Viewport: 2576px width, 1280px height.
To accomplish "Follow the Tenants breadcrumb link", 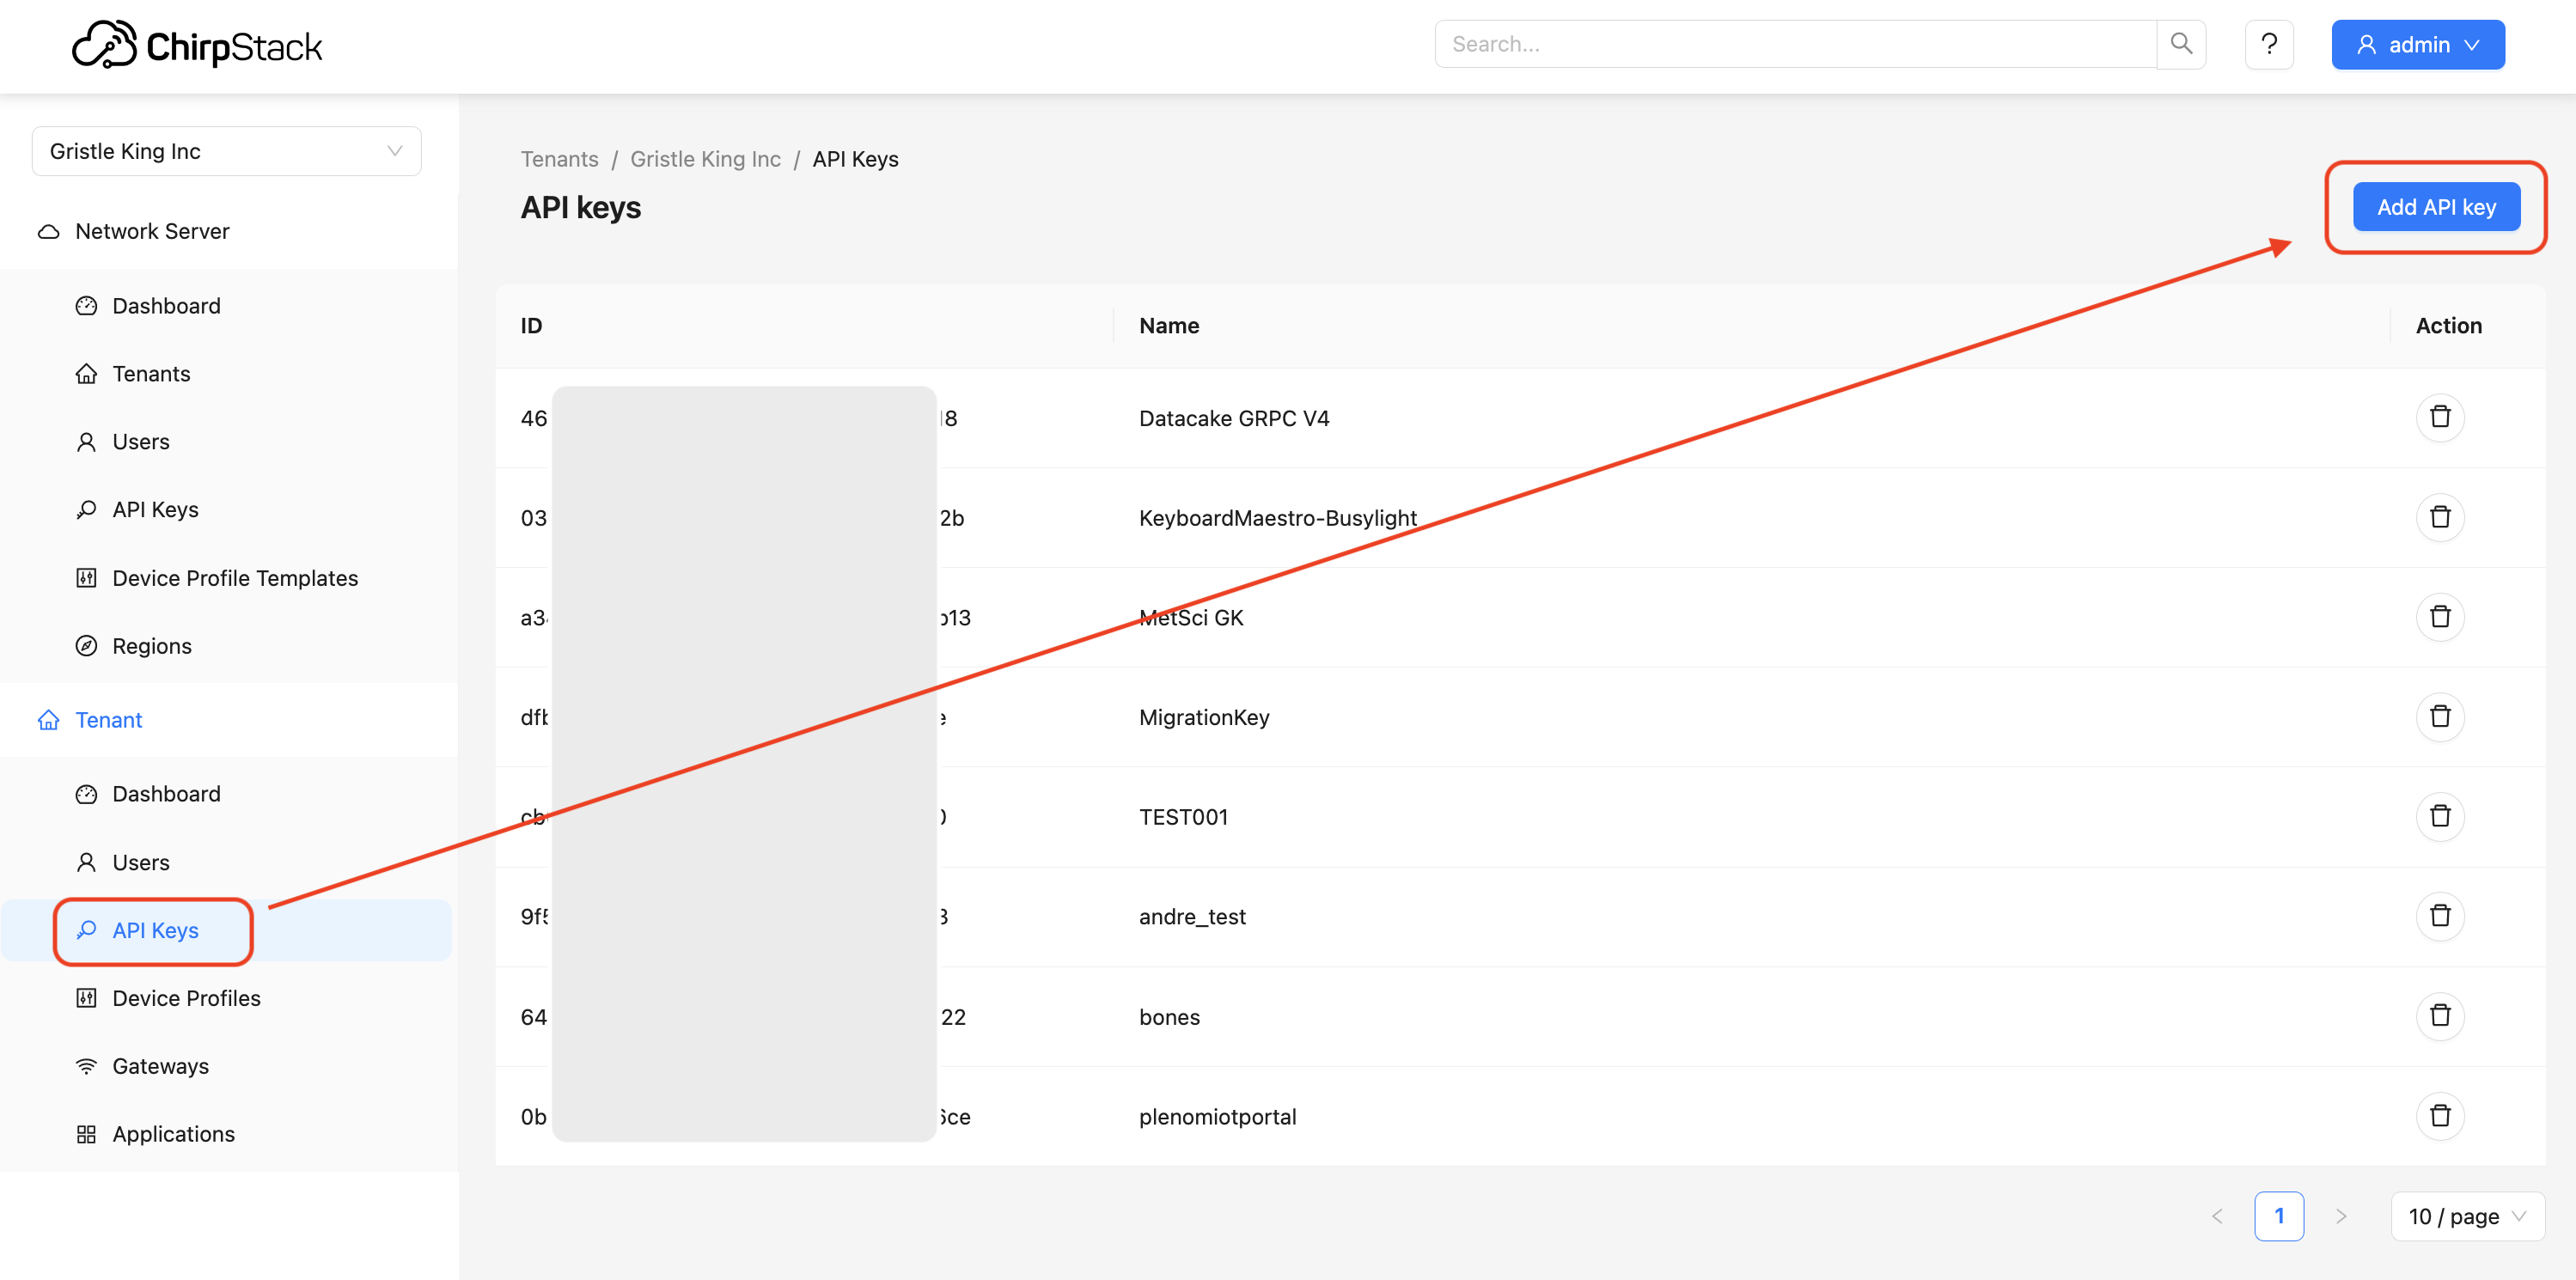I will 559,159.
